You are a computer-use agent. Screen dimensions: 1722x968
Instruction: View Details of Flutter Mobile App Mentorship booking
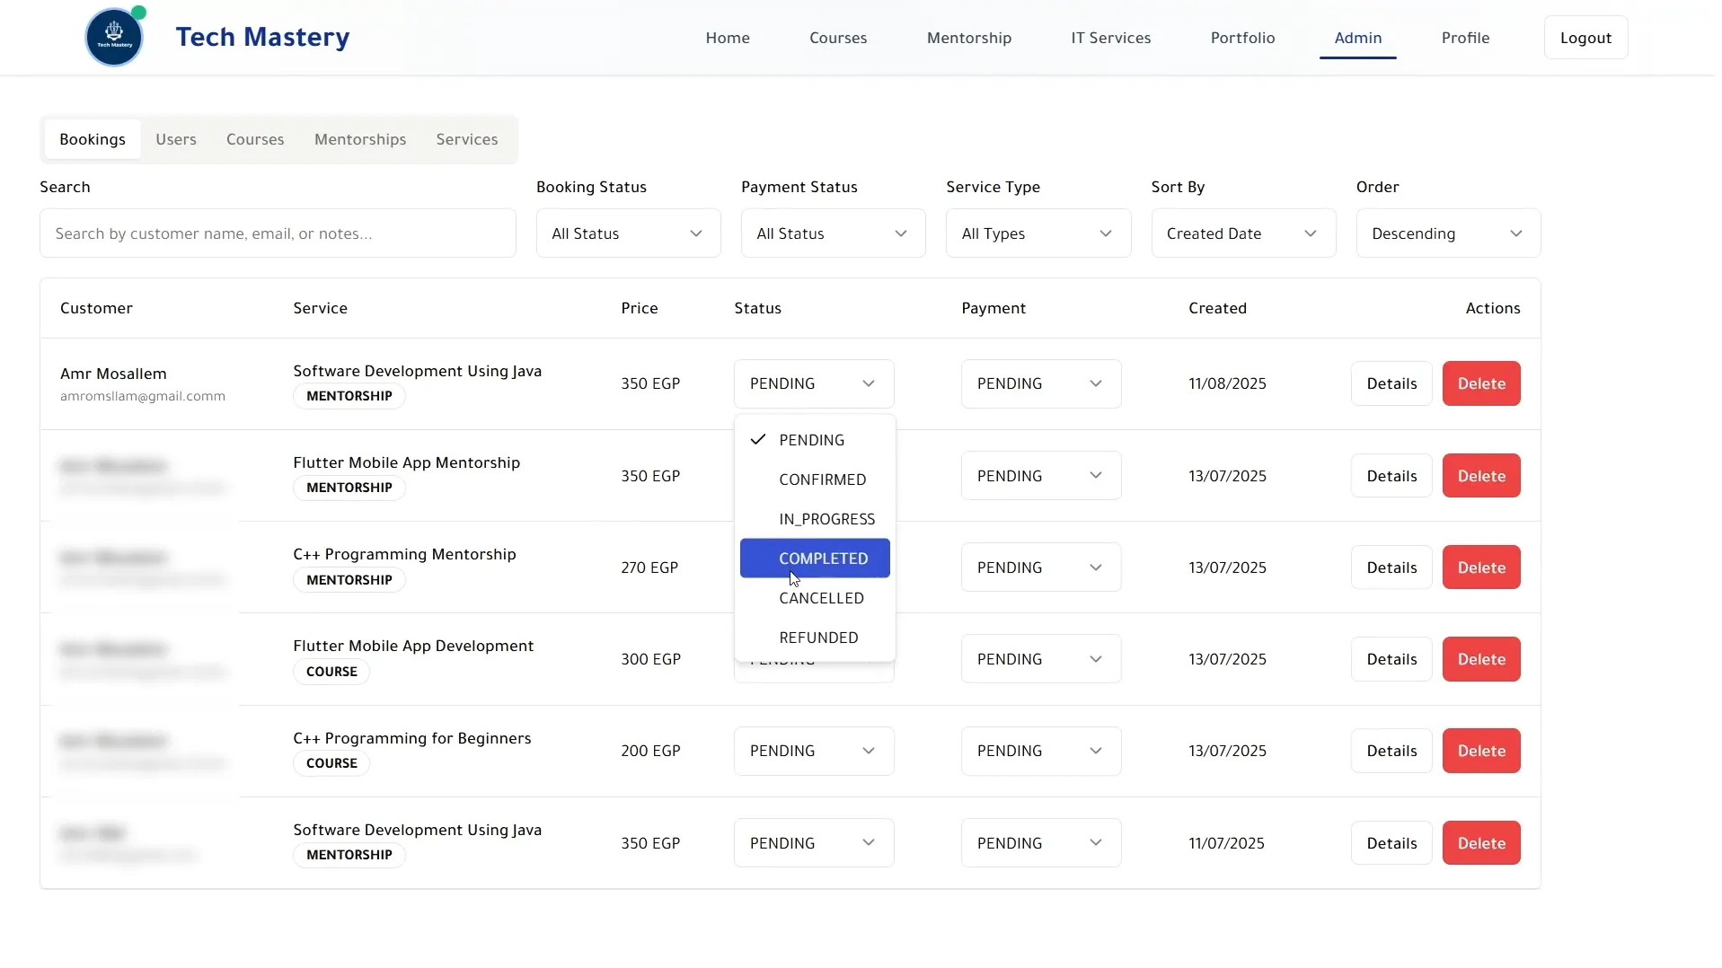(x=1391, y=476)
